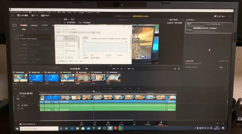Open Microsoft Edge from the taskbar
The width and height of the screenshot is (242, 134).
(72, 128)
